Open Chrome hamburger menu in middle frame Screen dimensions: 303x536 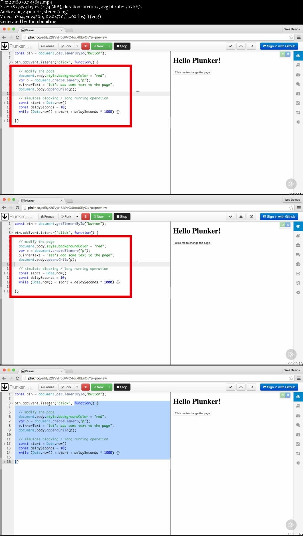[x=299, y=208]
